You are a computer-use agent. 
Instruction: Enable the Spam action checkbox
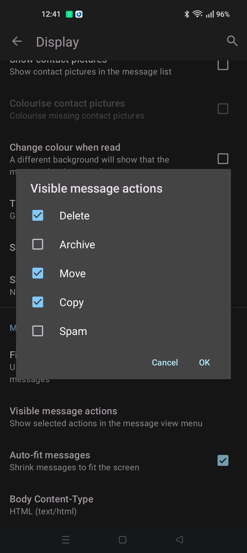click(38, 331)
